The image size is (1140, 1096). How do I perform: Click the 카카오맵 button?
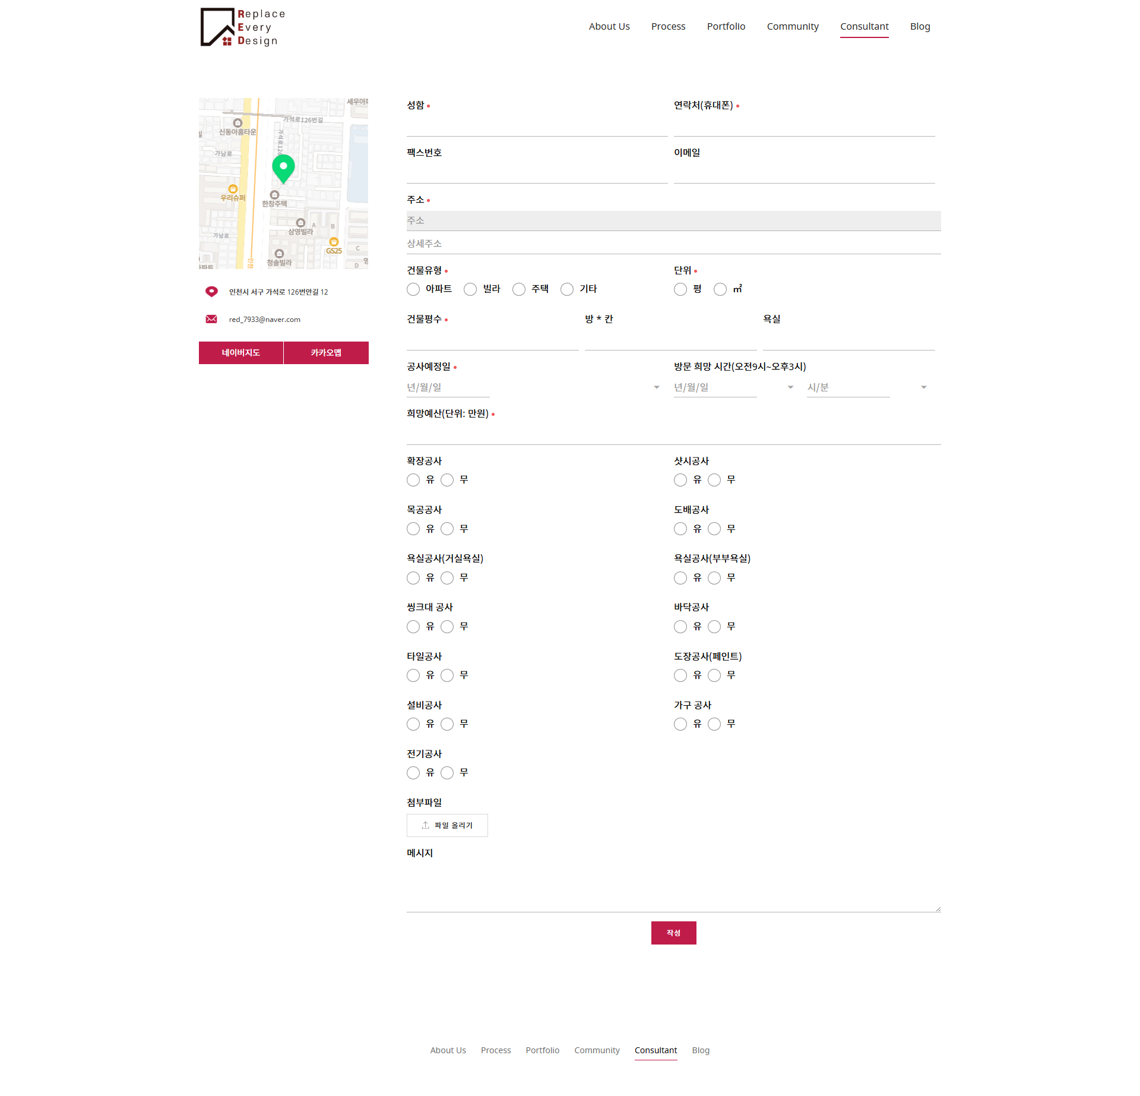pos(326,353)
